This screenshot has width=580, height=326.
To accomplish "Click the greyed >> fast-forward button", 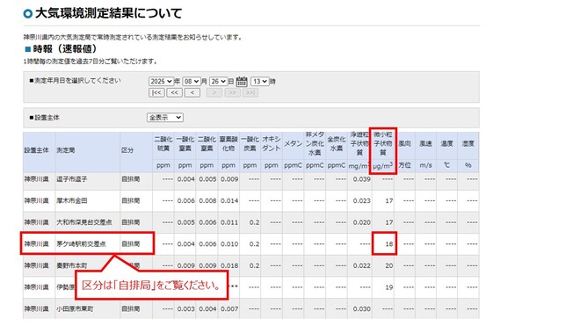I will pyautogui.click(x=232, y=92).
